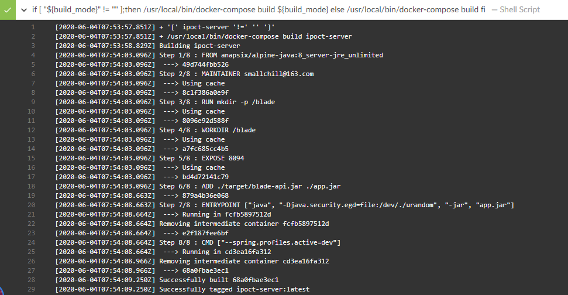This screenshot has width=568, height=295.
Task: Click the green success checkmark icon
Action: (8, 10)
